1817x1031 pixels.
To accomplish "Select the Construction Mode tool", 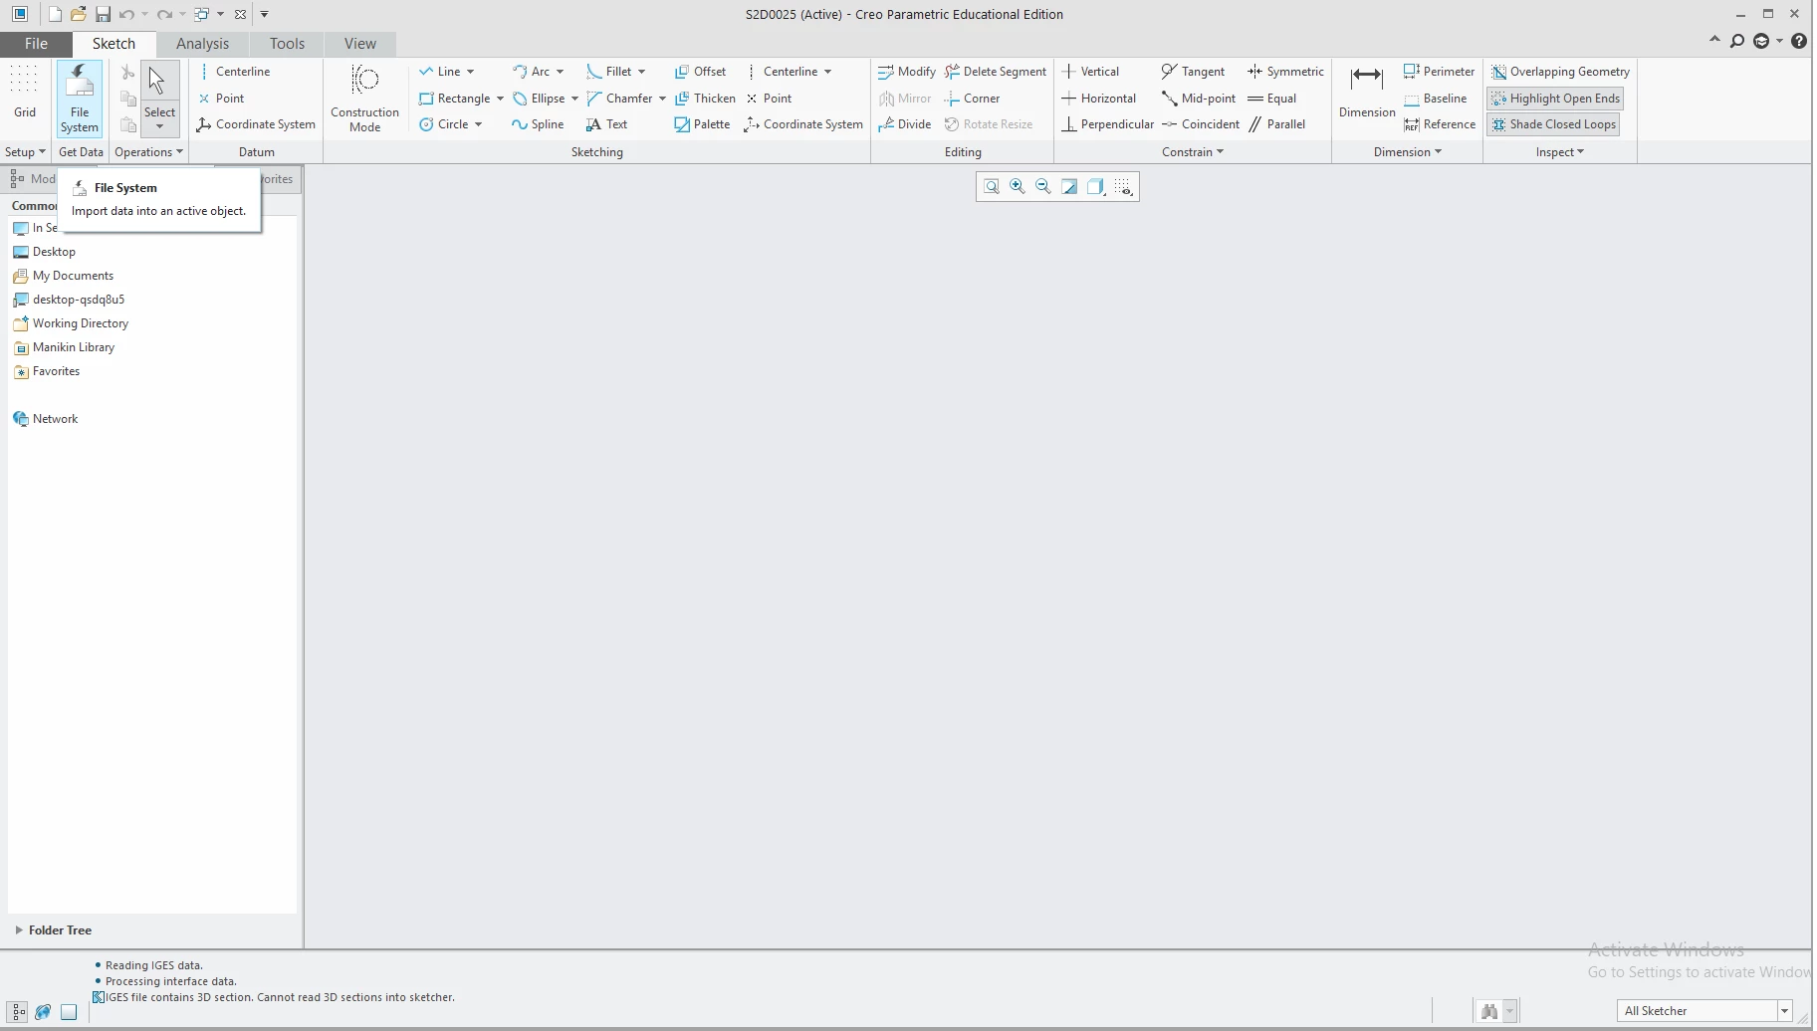I will [x=364, y=99].
